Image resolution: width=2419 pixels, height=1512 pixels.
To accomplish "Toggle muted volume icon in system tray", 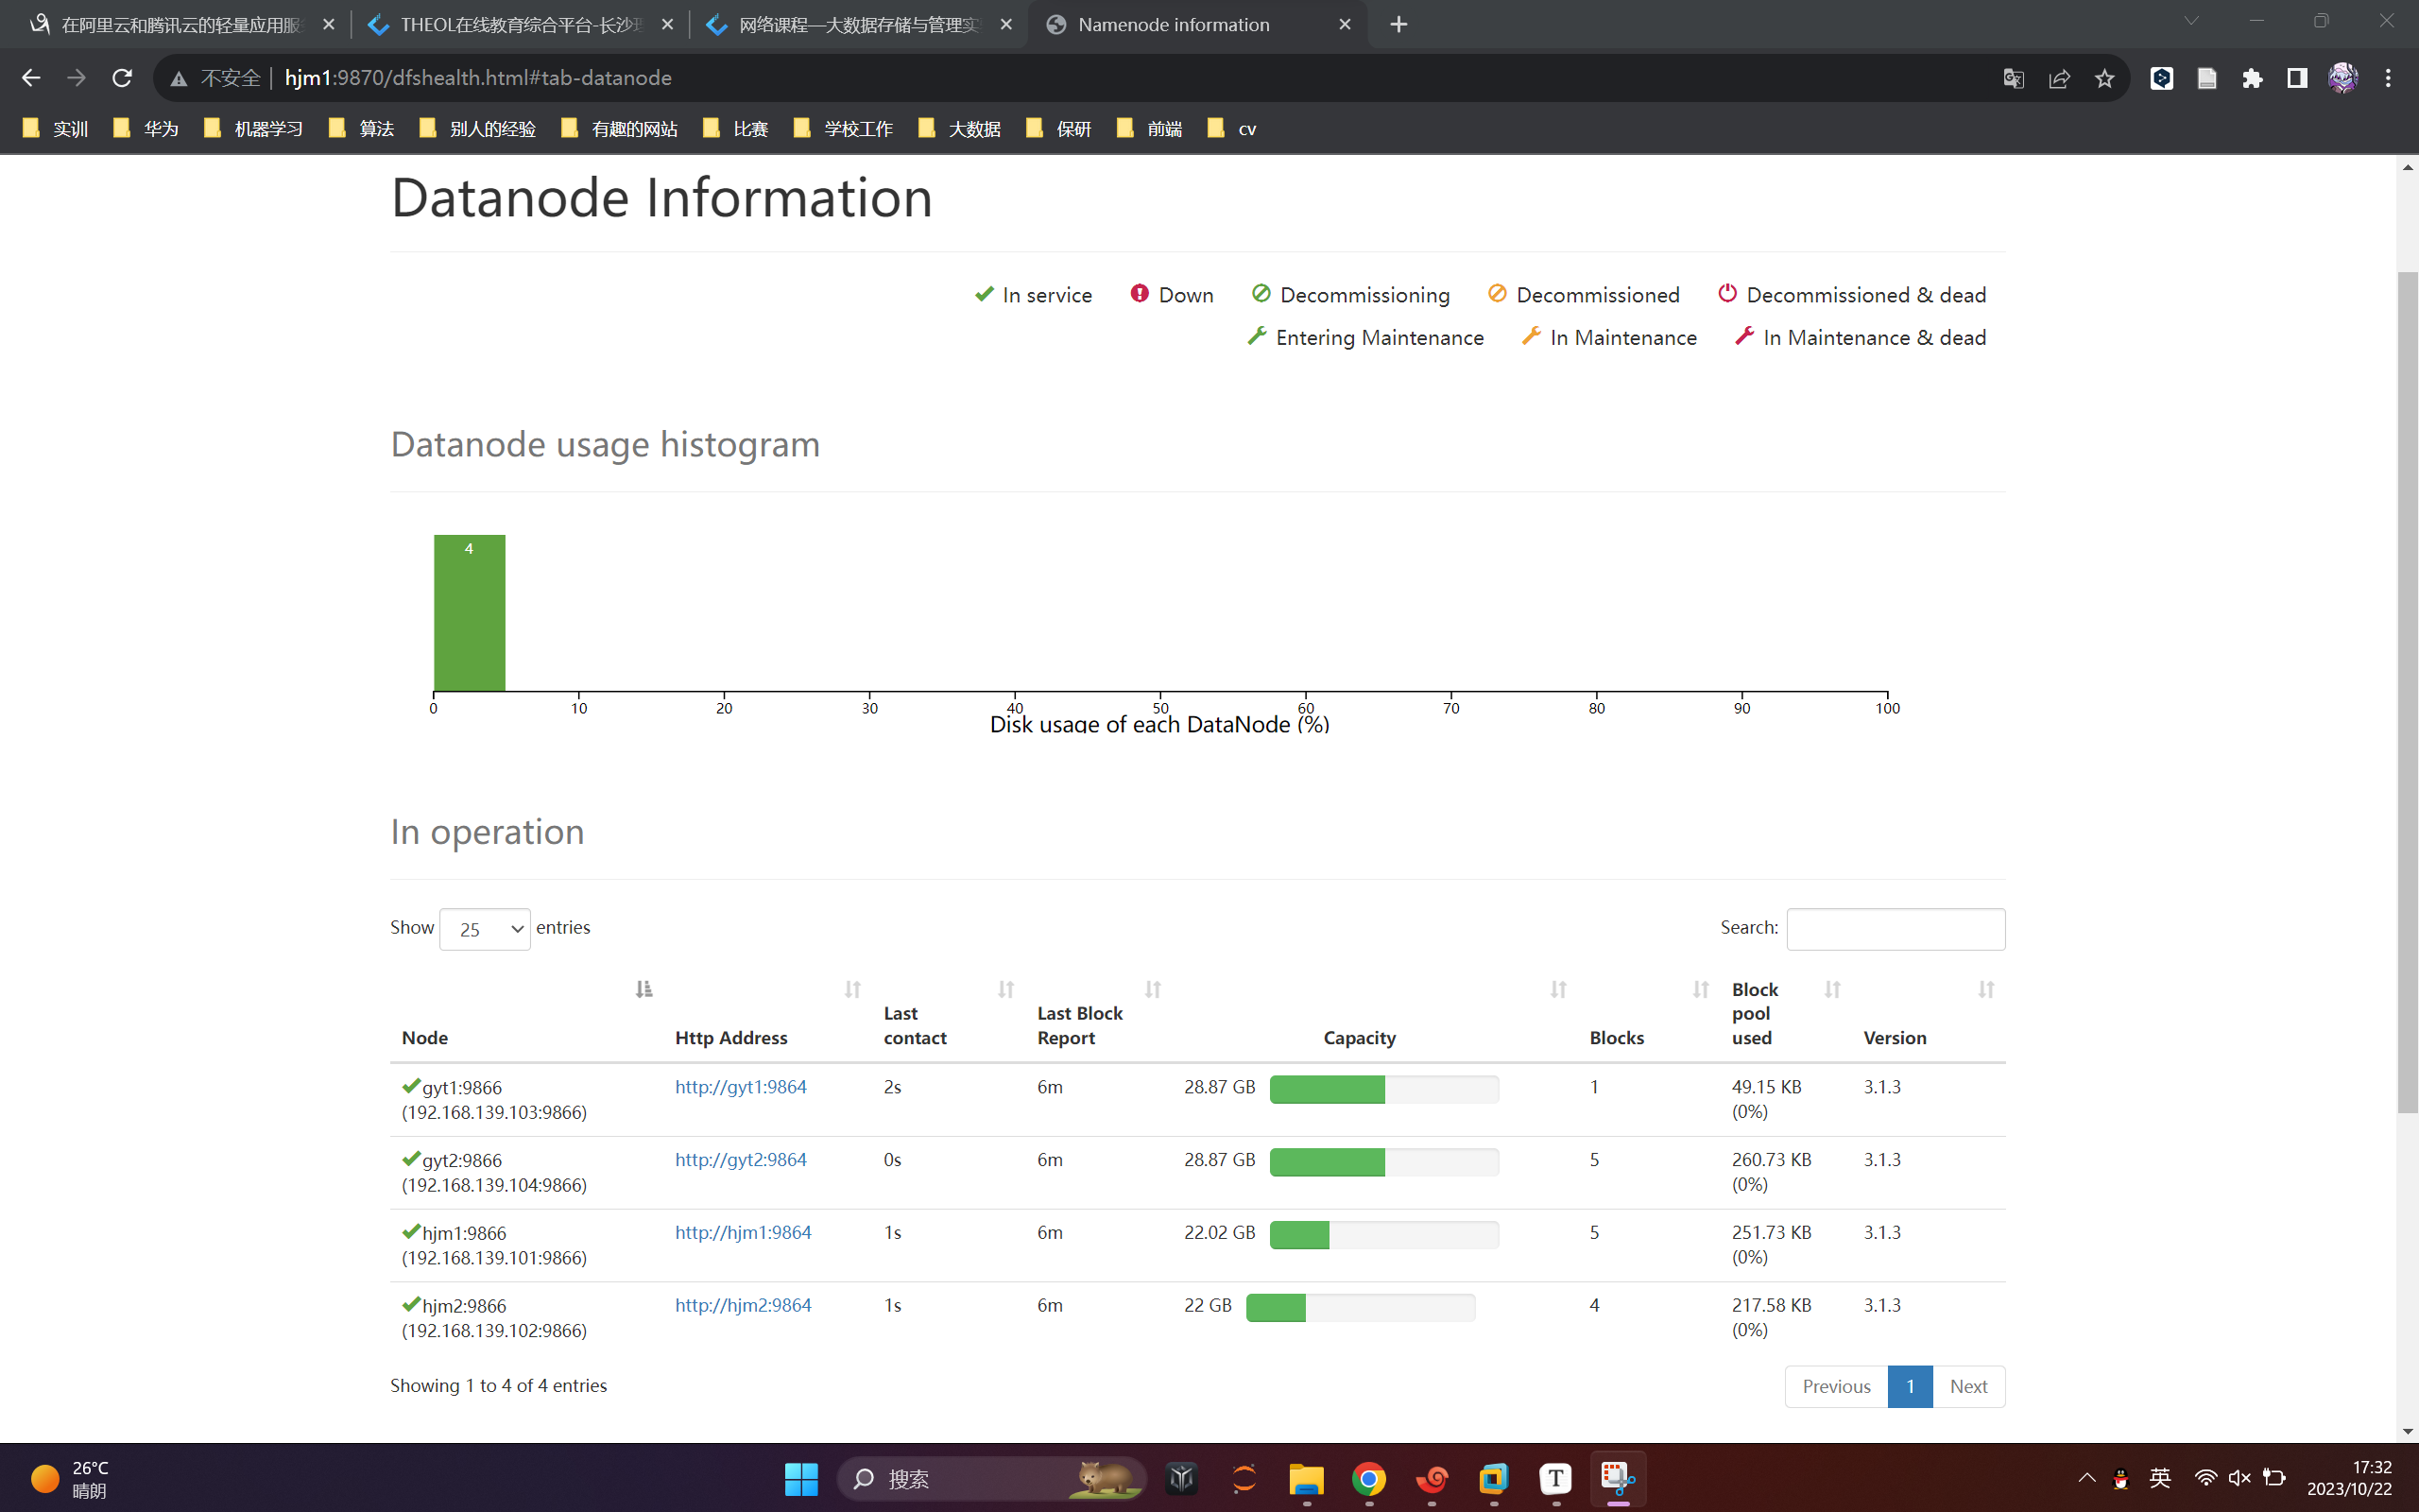I will pyautogui.click(x=2239, y=1478).
